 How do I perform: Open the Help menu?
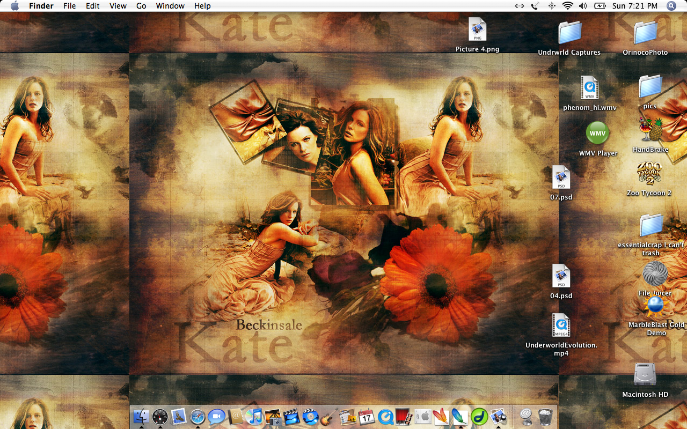(x=202, y=6)
